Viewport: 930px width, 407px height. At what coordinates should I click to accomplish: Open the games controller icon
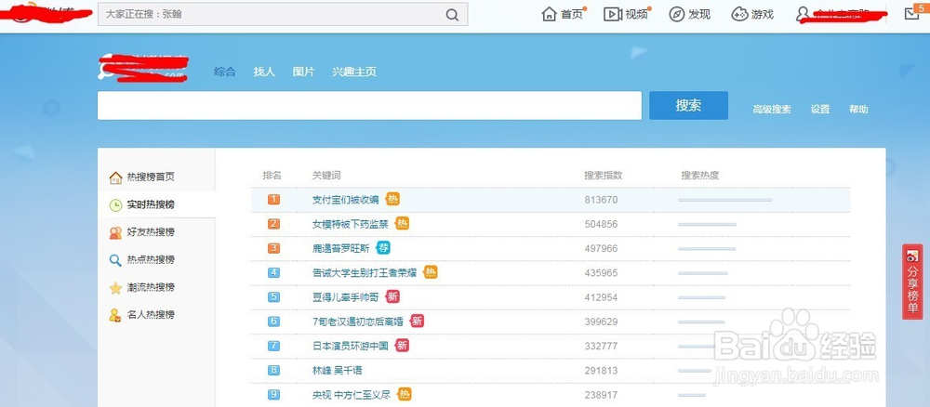[x=739, y=14]
